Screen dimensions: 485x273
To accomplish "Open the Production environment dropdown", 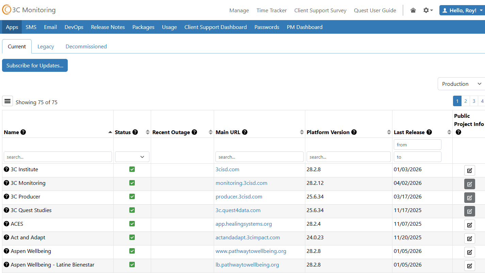I will pos(461,84).
